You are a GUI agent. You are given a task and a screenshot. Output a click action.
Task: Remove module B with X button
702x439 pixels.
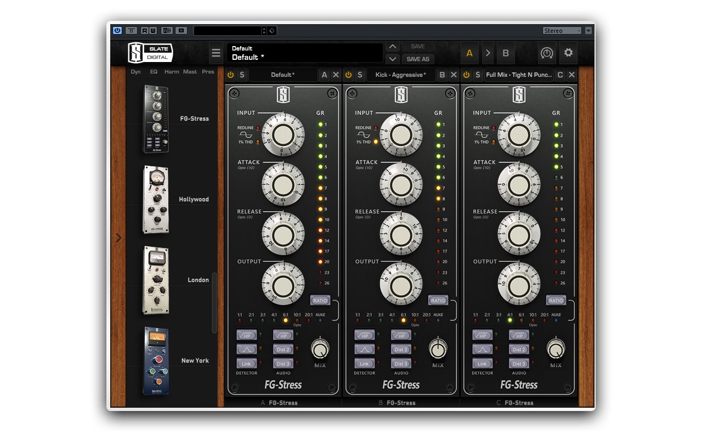click(454, 75)
